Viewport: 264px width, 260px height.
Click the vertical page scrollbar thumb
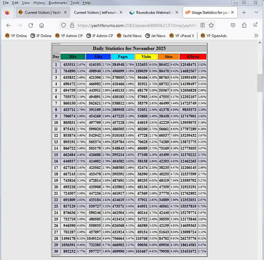pyautogui.click(x=260, y=82)
